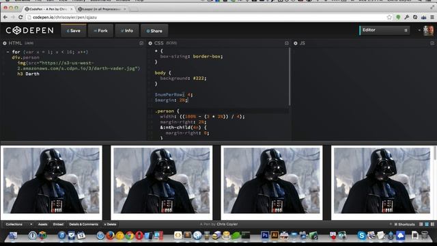This screenshot has height=246, width=437.
Task: Click the fourth Darth Vader image
Action: point(382,180)
